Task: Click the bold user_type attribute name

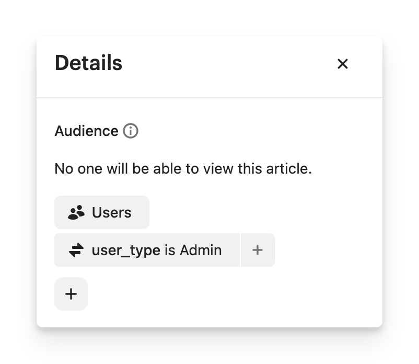Action: (x=125, y=251)
